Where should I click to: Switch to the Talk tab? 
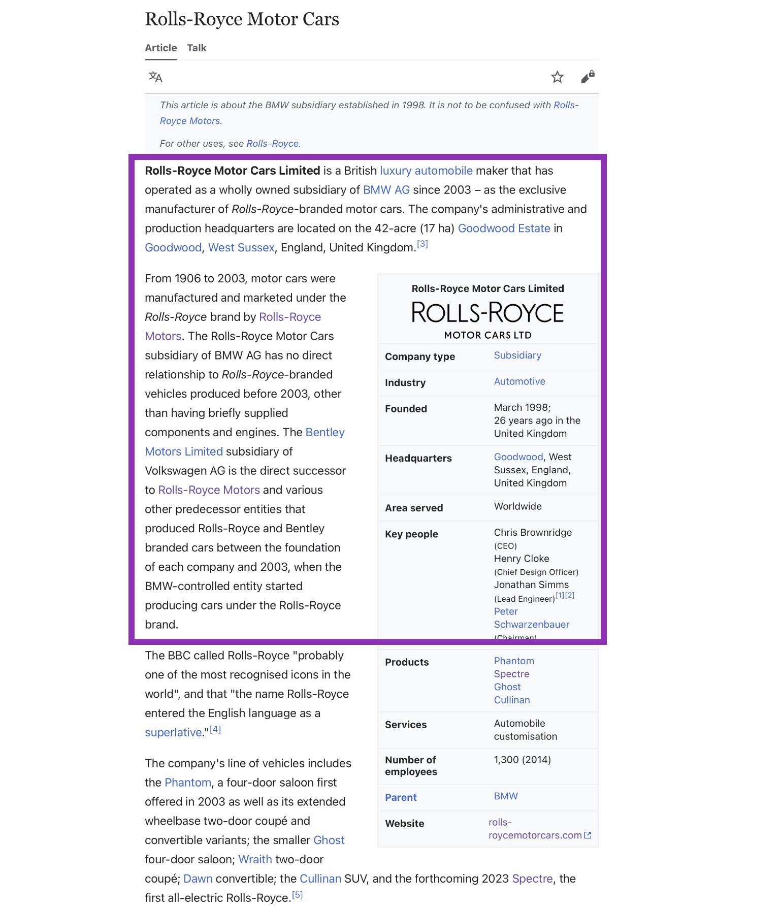click(197, 48)
